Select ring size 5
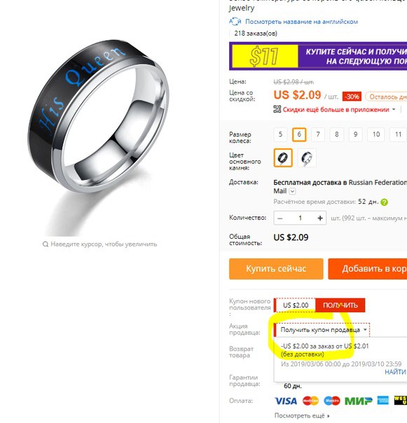Screen dimensions: 407x423 (280, 134)
